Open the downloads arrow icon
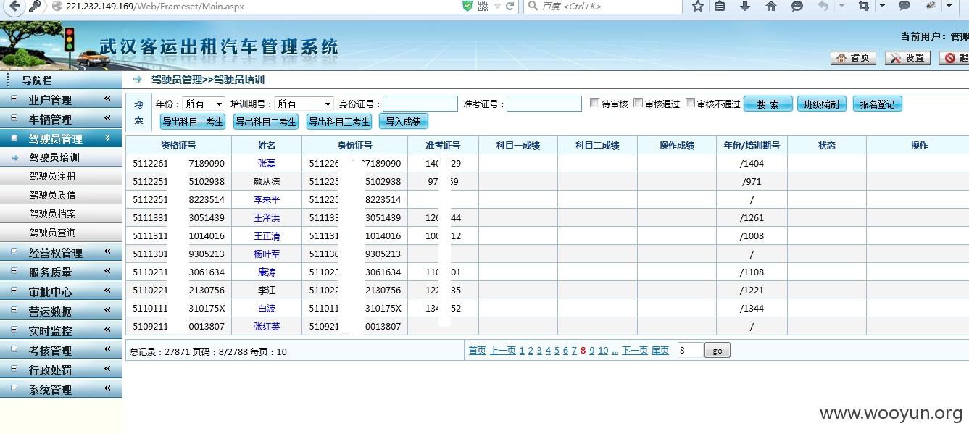The height and width of the screenshot is (434, 969). pos(745,7)
